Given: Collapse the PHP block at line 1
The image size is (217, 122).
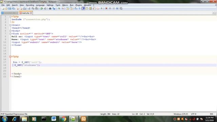Looking at the screenshot, I should [x=10, y=17].
